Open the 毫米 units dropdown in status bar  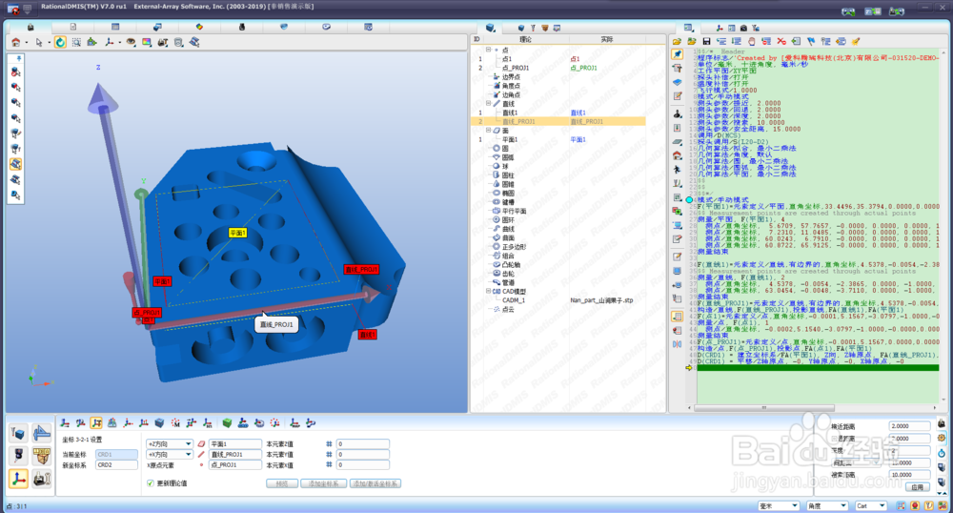click(x=779, y=505)
